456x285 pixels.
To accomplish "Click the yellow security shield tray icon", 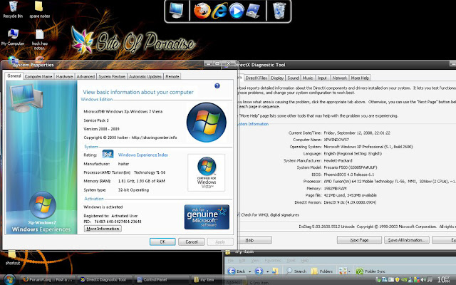I will [x=398, y=280].
